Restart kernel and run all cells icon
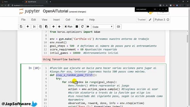190x107 pixels. [x=88, y=26]
